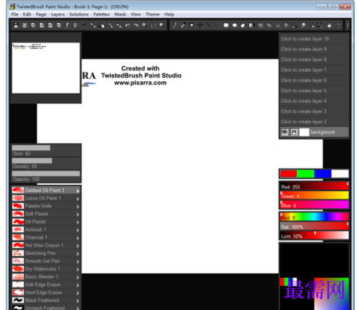Click the Redo arrow icon

click(x=136, y=25)
